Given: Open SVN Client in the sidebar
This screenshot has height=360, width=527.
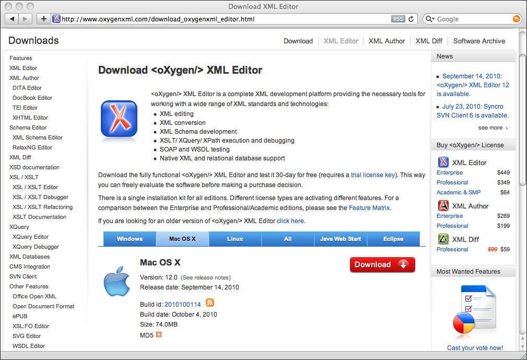Looking at the screenshot, I should tap(23, 276).
